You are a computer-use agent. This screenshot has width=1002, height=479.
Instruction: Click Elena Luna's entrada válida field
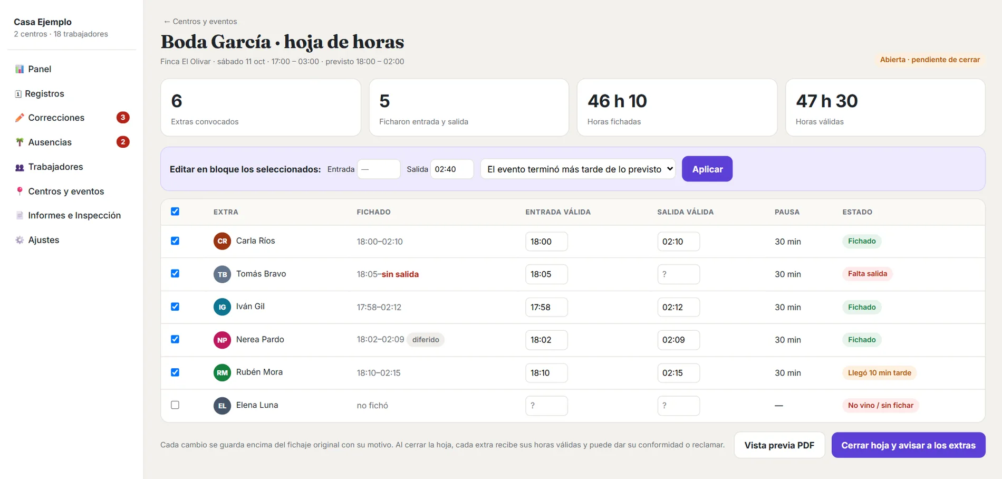546,406
